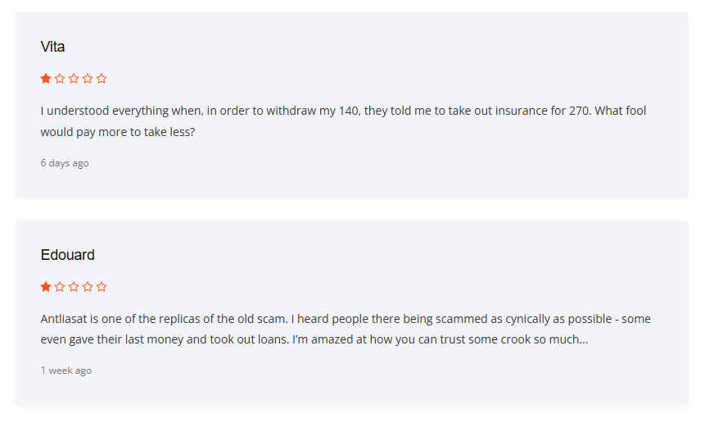Click the "6 days ago" timestamp
This screenshot has height=423, width=705.
65,163
